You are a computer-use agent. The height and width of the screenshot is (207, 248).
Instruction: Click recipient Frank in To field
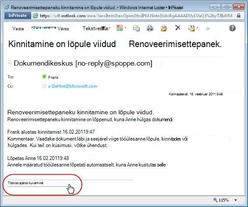coord(53,78)
